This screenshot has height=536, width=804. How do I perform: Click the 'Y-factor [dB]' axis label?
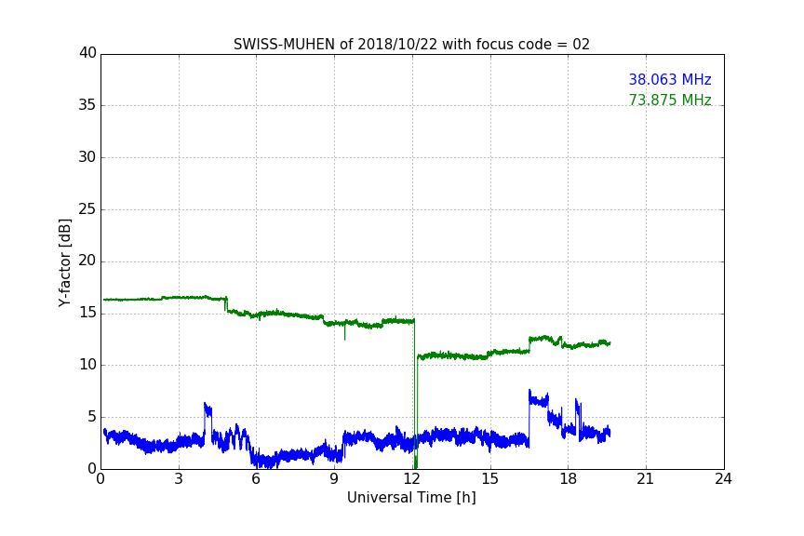(64, 262)
